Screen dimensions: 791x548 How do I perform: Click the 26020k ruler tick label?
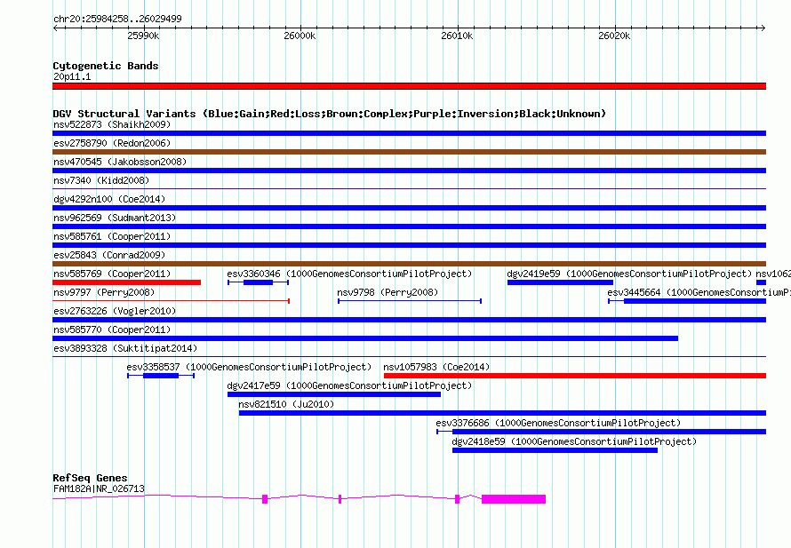(x=614, y=36)
